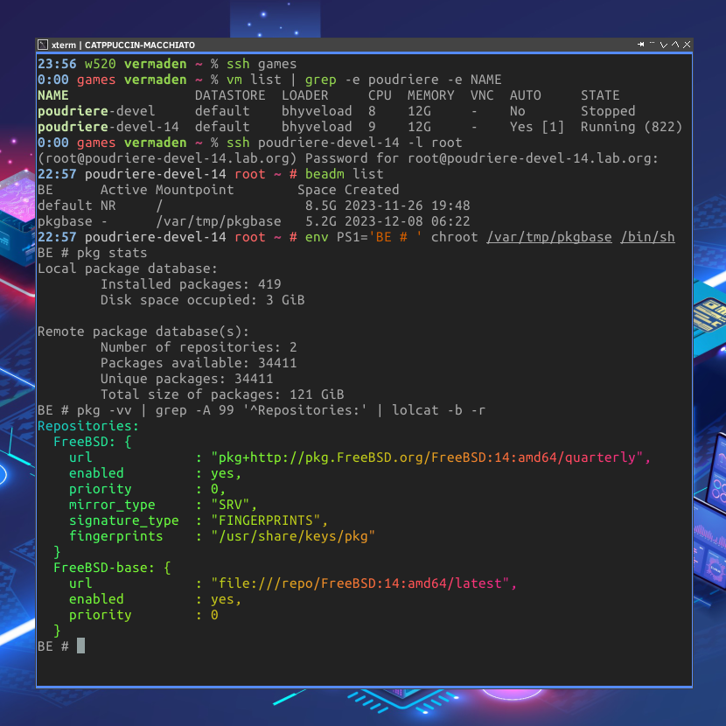Click the 'FreeBSD-base: {' repository name
The width and height of the screenshot is (726, 726).
112,568
